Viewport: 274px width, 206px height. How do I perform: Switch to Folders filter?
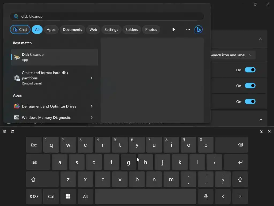pyautogui.click(x=132, y=30)
